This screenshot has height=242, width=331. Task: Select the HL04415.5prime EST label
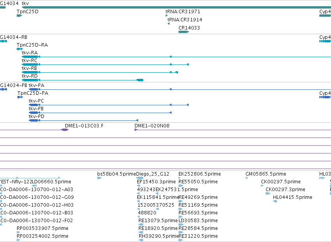pos(292,197)
